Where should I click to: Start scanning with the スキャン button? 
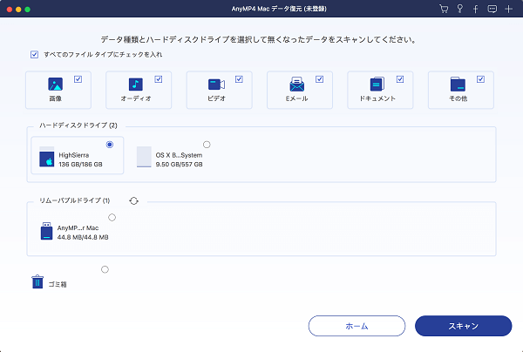[x=464, y=326]
